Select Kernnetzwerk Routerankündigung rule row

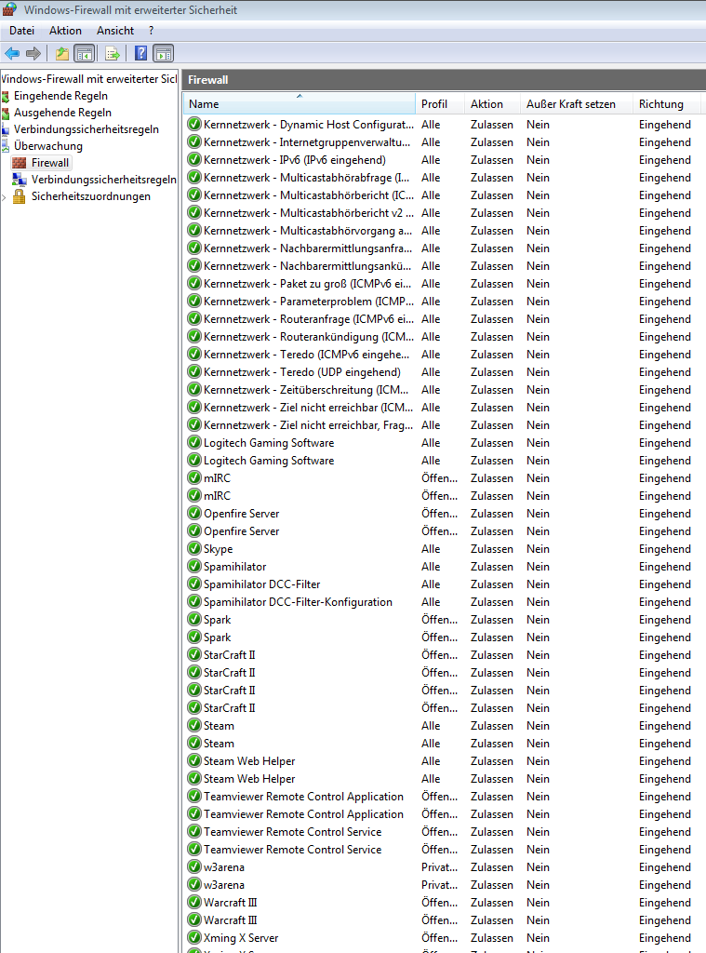(x=309, y=336)
